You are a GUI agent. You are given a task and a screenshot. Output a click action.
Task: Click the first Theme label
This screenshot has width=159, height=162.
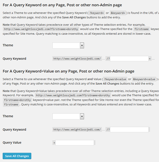pos(8,45)
